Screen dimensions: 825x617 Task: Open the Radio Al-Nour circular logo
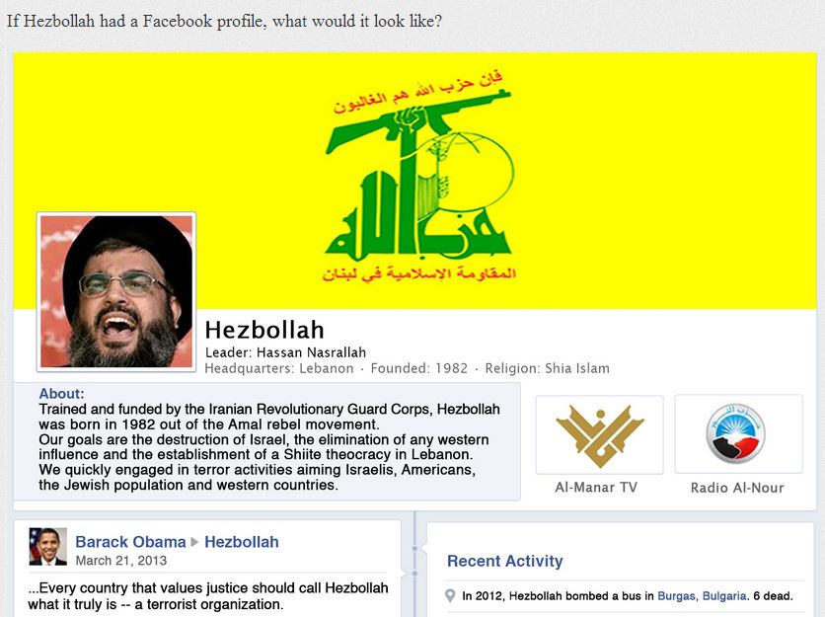click(735, 433)
